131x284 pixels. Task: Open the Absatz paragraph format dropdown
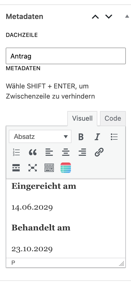pyautogui.click(x=40, y=137)
